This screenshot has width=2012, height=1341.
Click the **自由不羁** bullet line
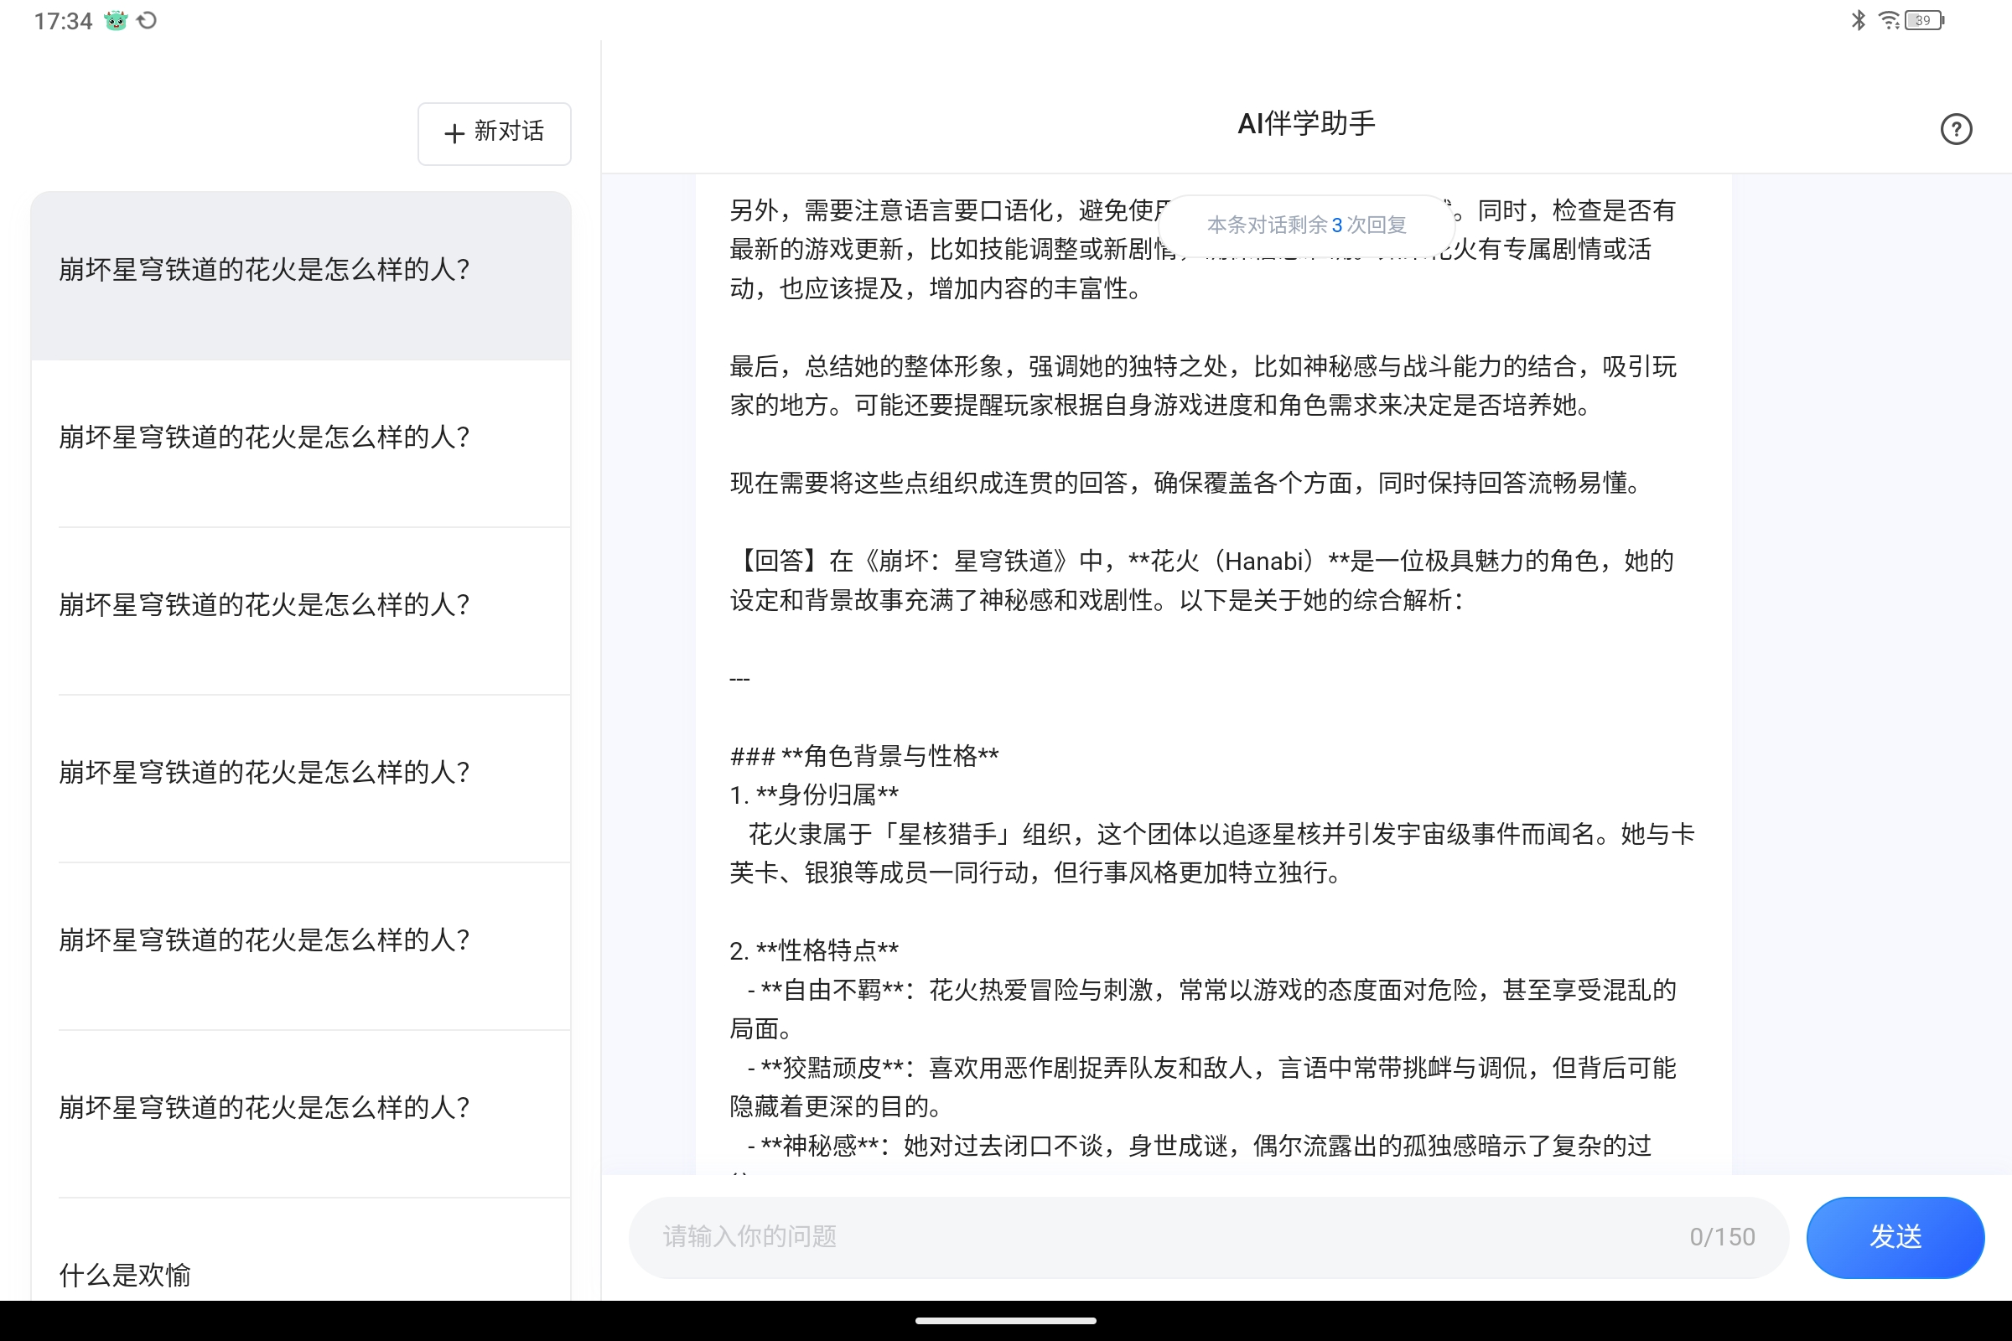1202,1009
